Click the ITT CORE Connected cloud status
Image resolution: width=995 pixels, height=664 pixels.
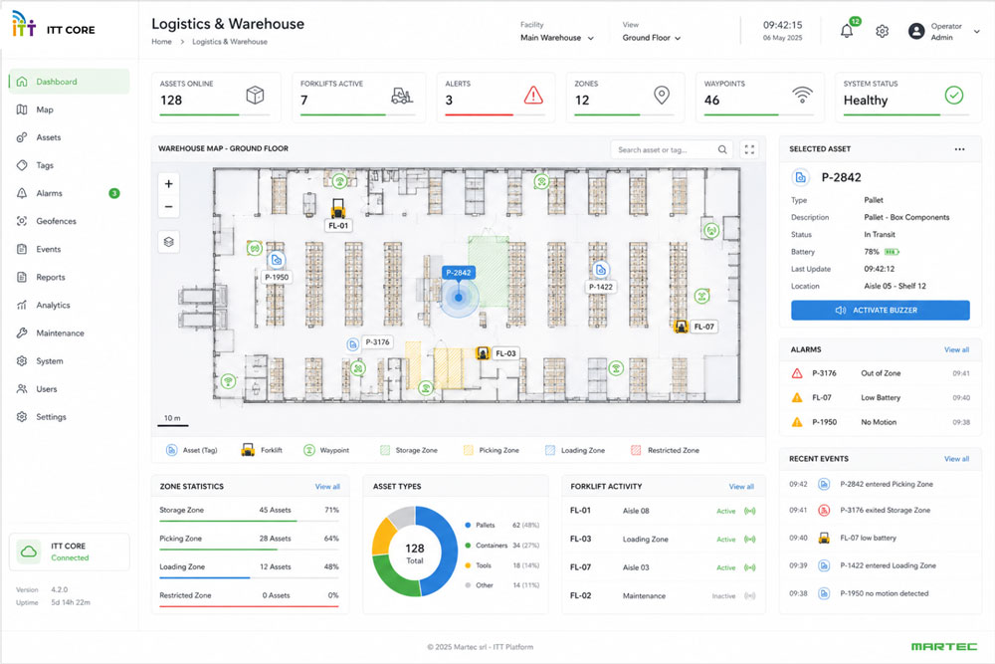[x=70, y=552]
